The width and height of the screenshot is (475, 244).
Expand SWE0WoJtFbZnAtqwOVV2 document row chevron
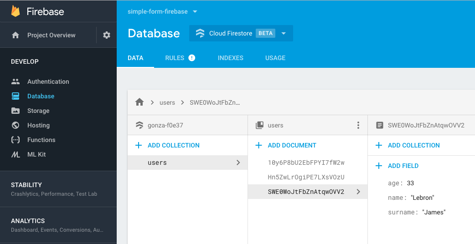(x=358, y=192)
